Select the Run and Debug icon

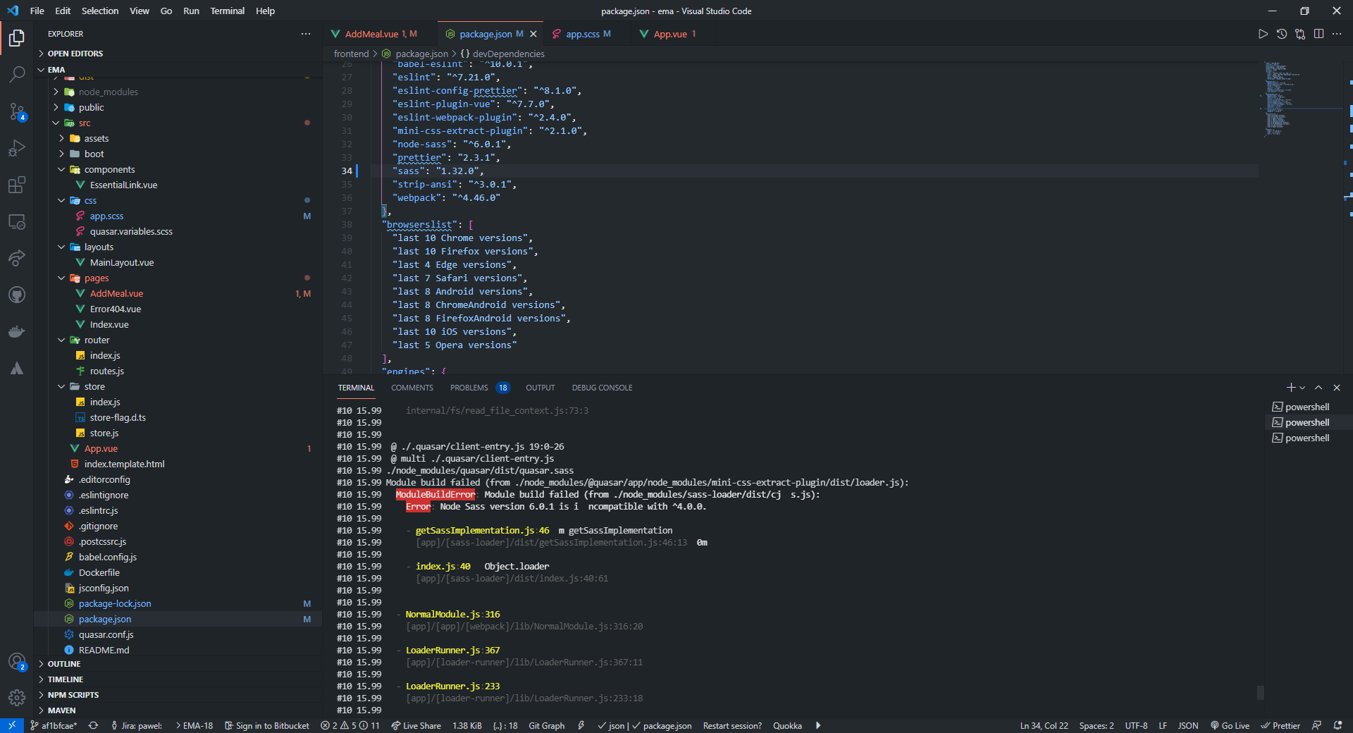(17, 148)
